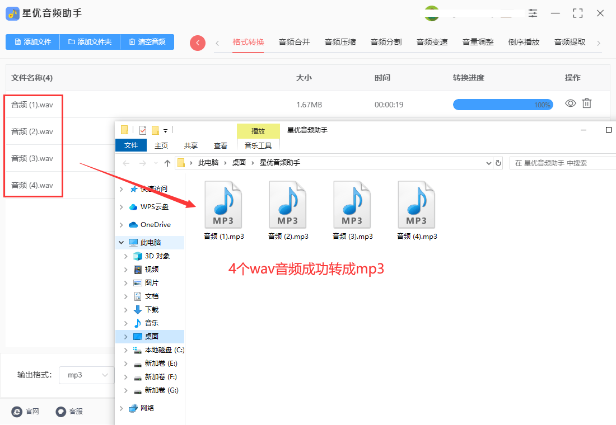Open the 音乐工具 ribbon tab

(258, 145)
